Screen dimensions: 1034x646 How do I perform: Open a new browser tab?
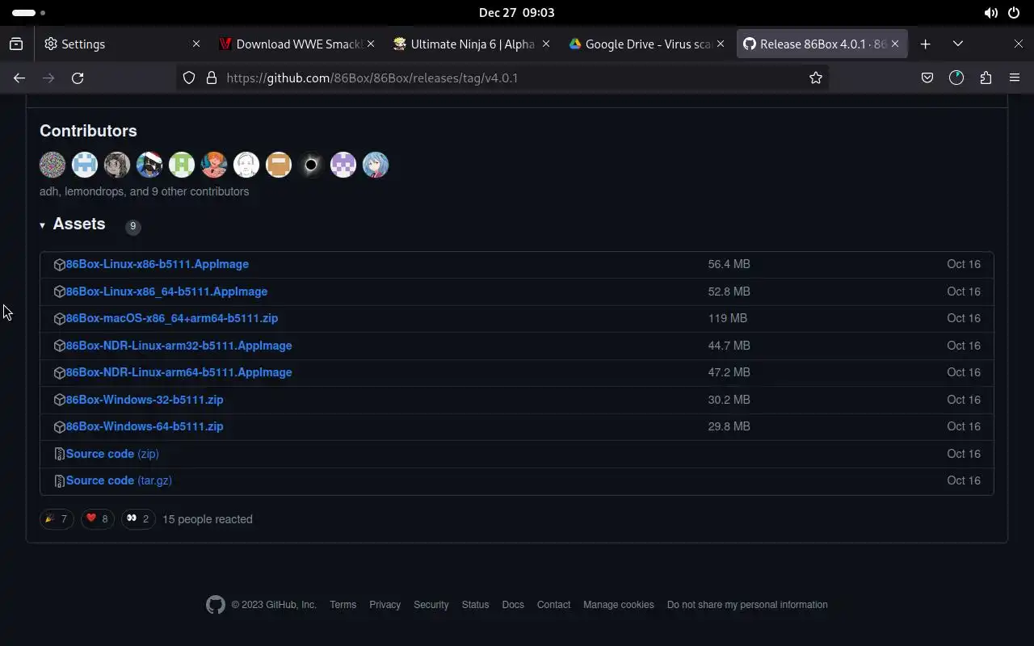tap(926, 44)
